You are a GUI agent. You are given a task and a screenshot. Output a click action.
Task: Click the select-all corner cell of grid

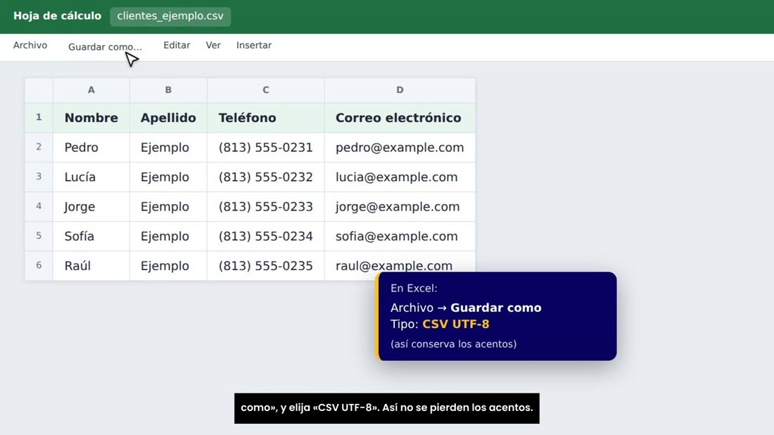pyautogui.click(x=39, y=90)
